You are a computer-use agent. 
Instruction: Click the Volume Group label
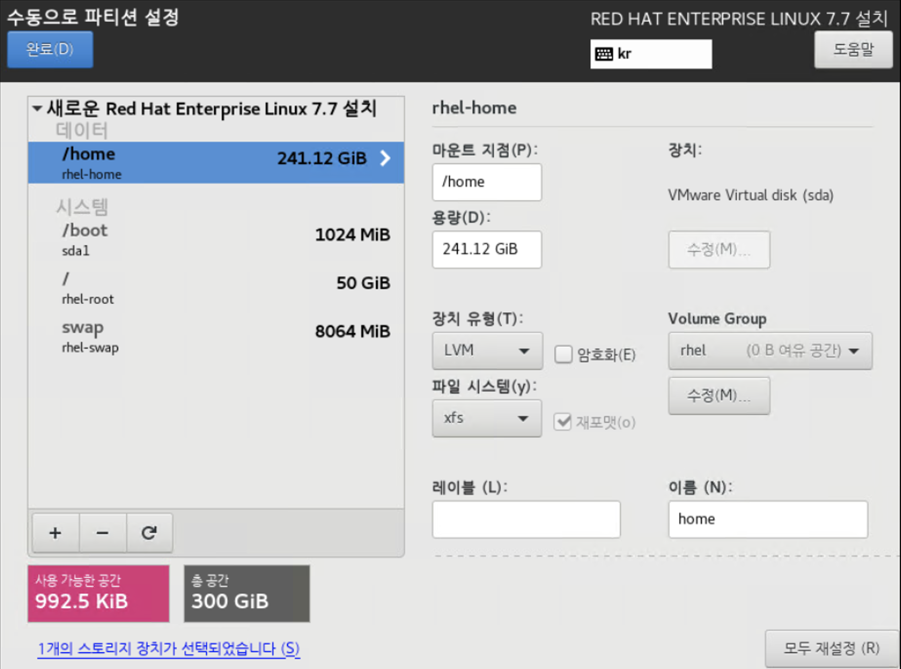point(717,318)
